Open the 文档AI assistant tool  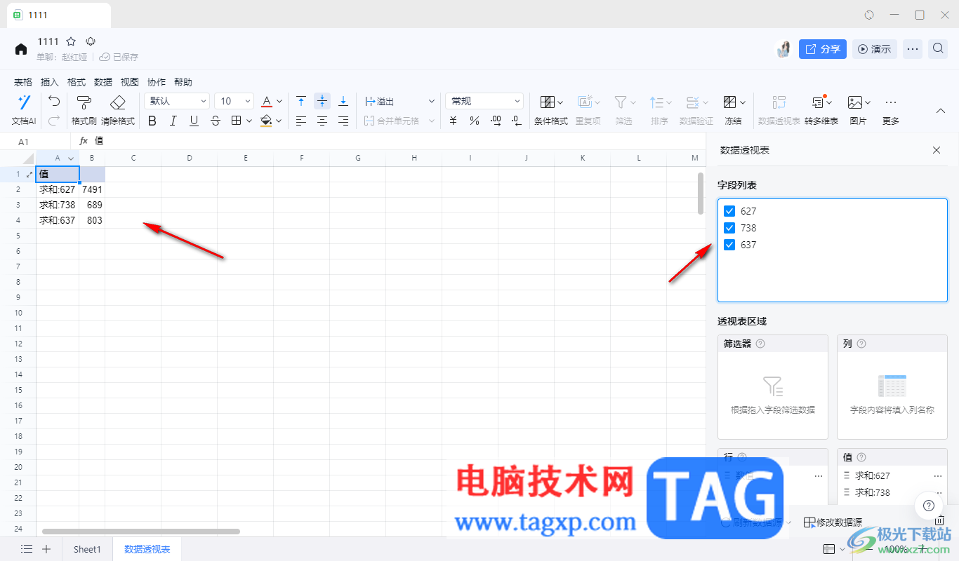pyautogui.click(x=24, y=110)
